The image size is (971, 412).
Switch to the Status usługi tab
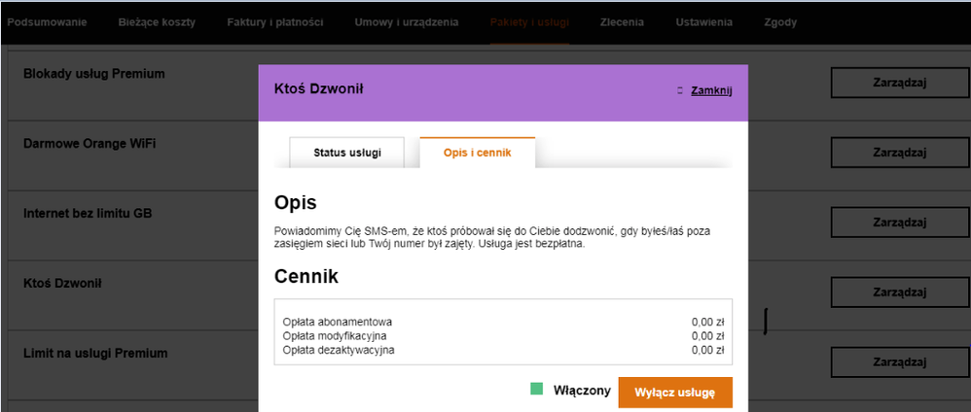(x=346, y=153)
